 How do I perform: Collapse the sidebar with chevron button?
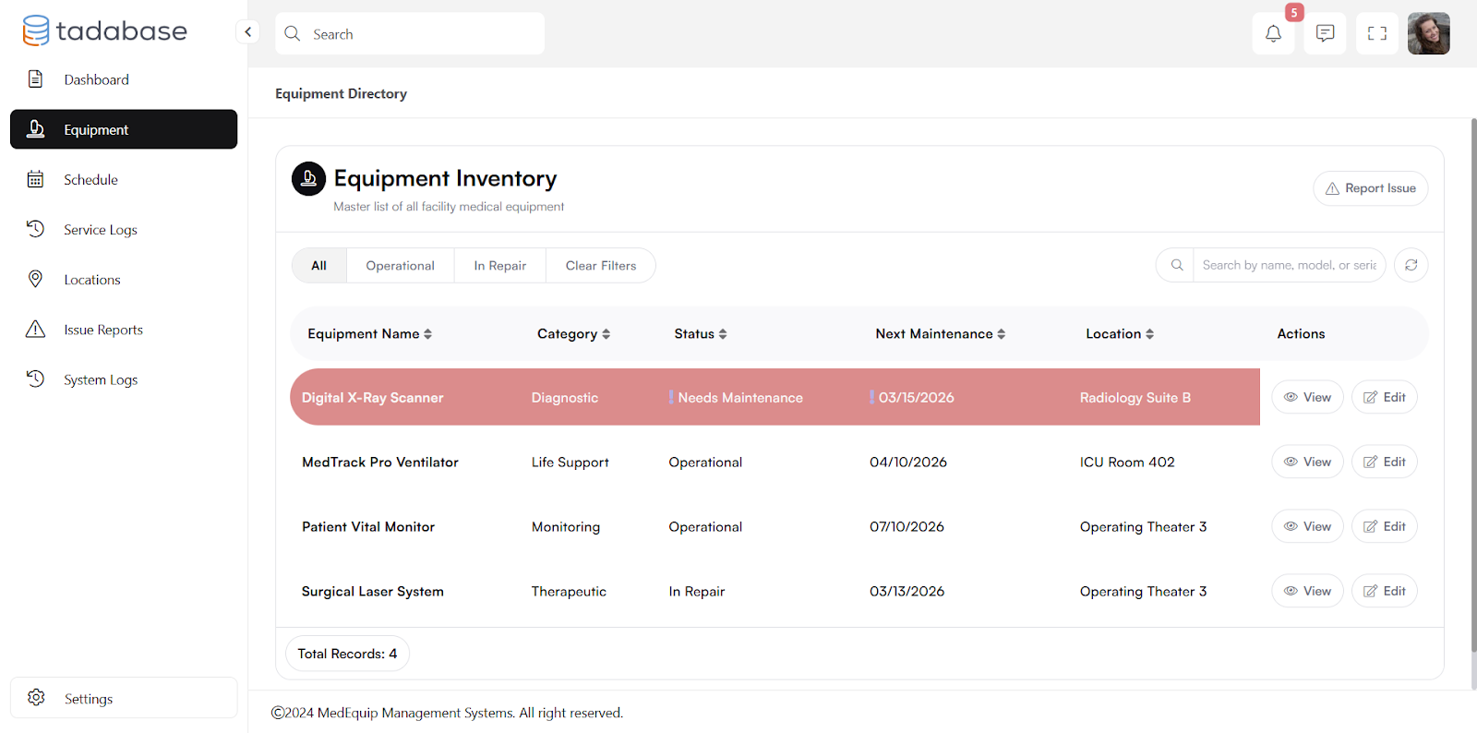tap(247, 32)
